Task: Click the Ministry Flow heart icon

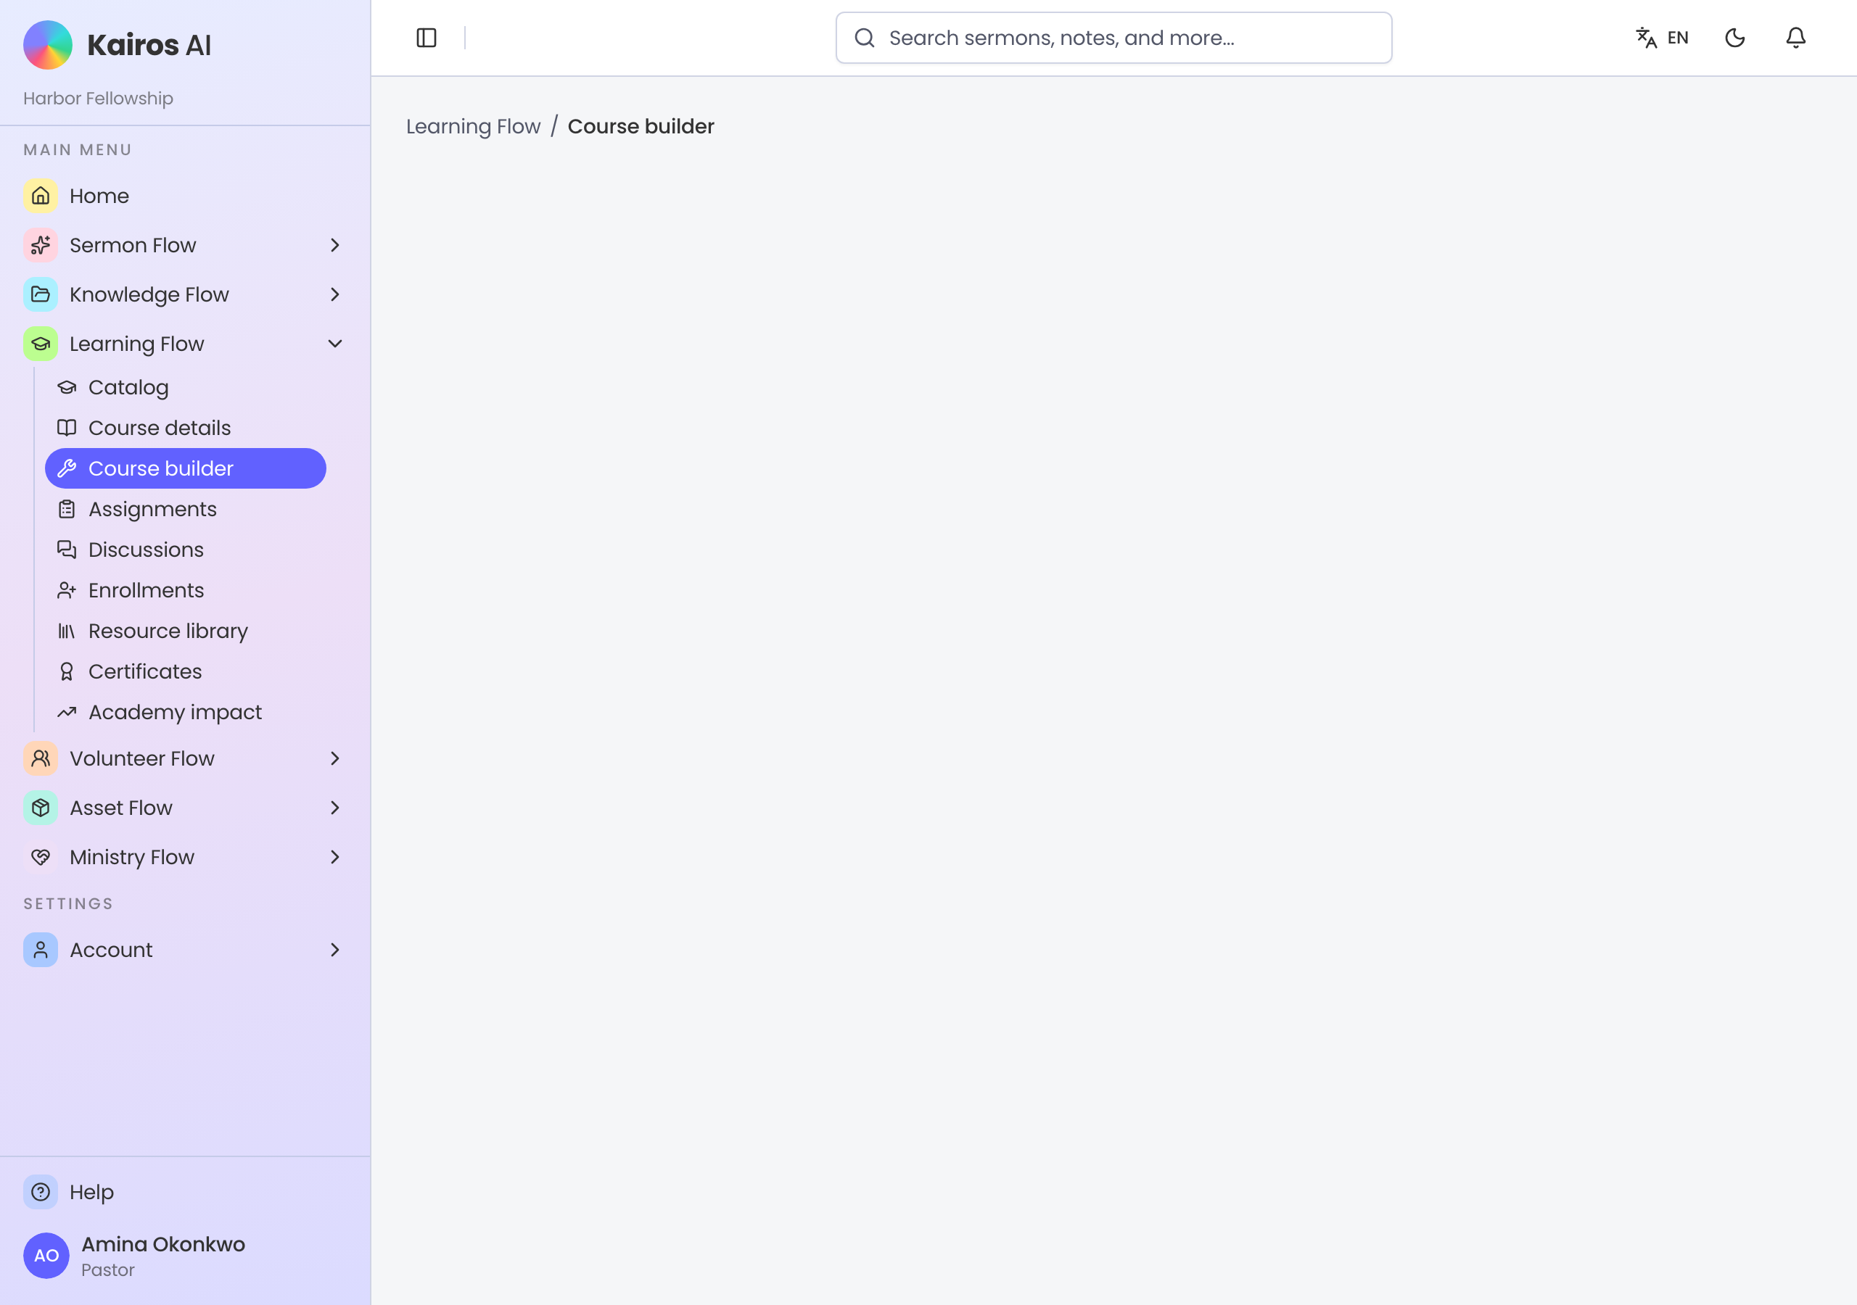Action: point(41,857)
